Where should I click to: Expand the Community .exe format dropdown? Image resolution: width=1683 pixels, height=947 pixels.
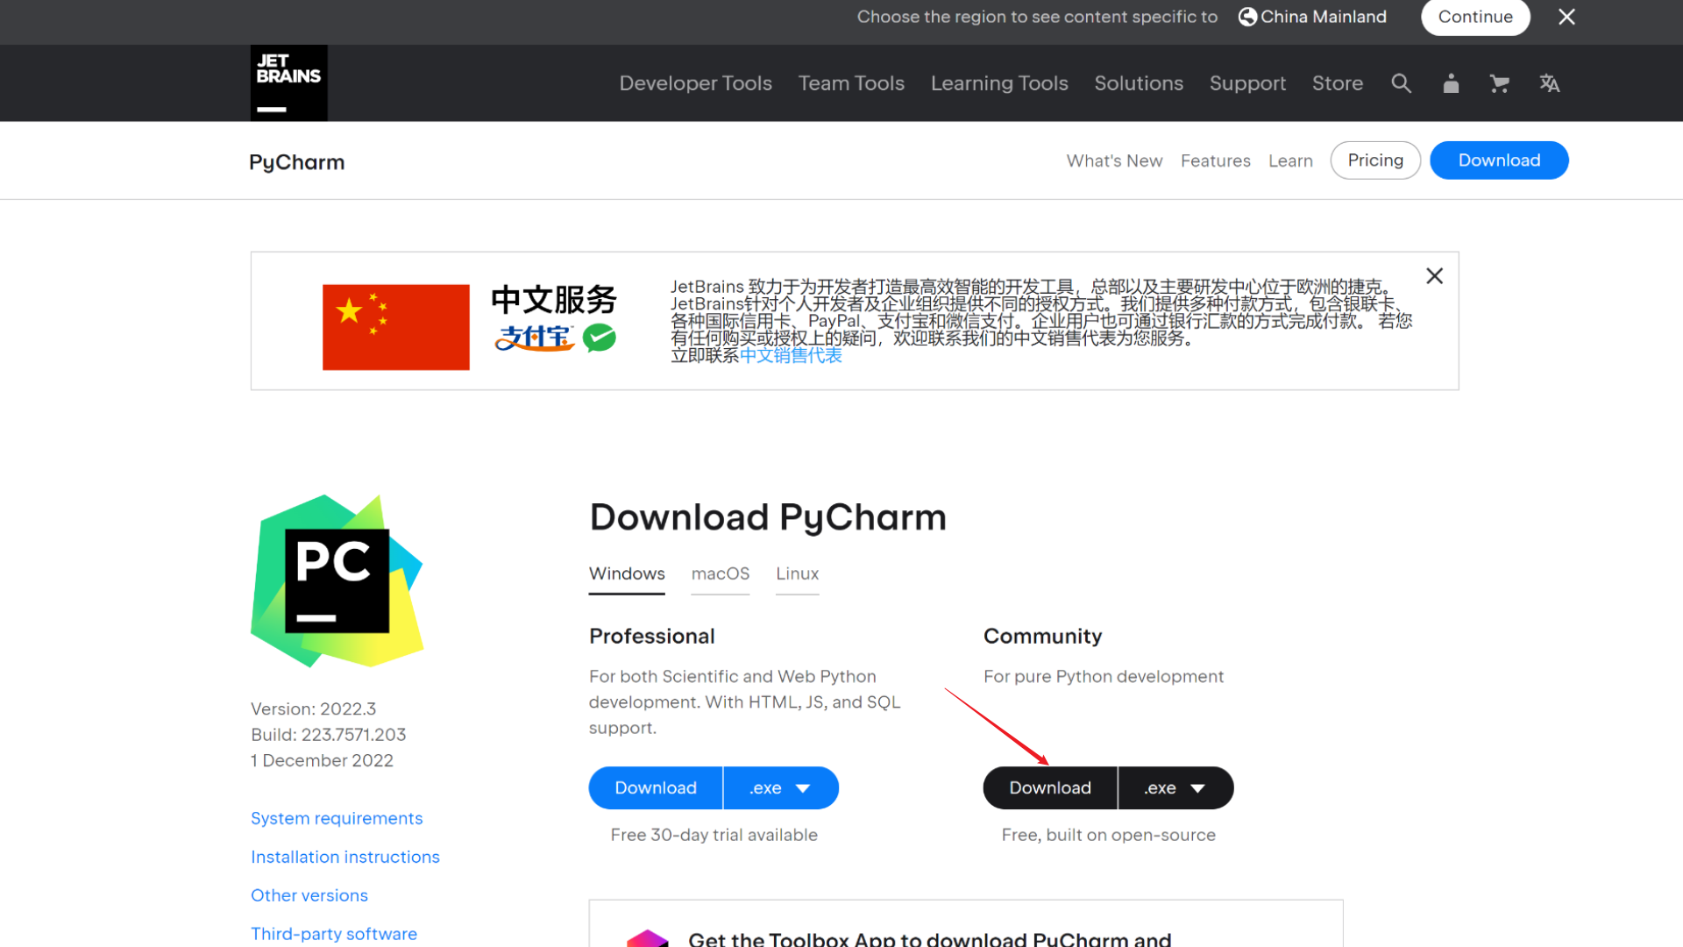(1175, 788)
